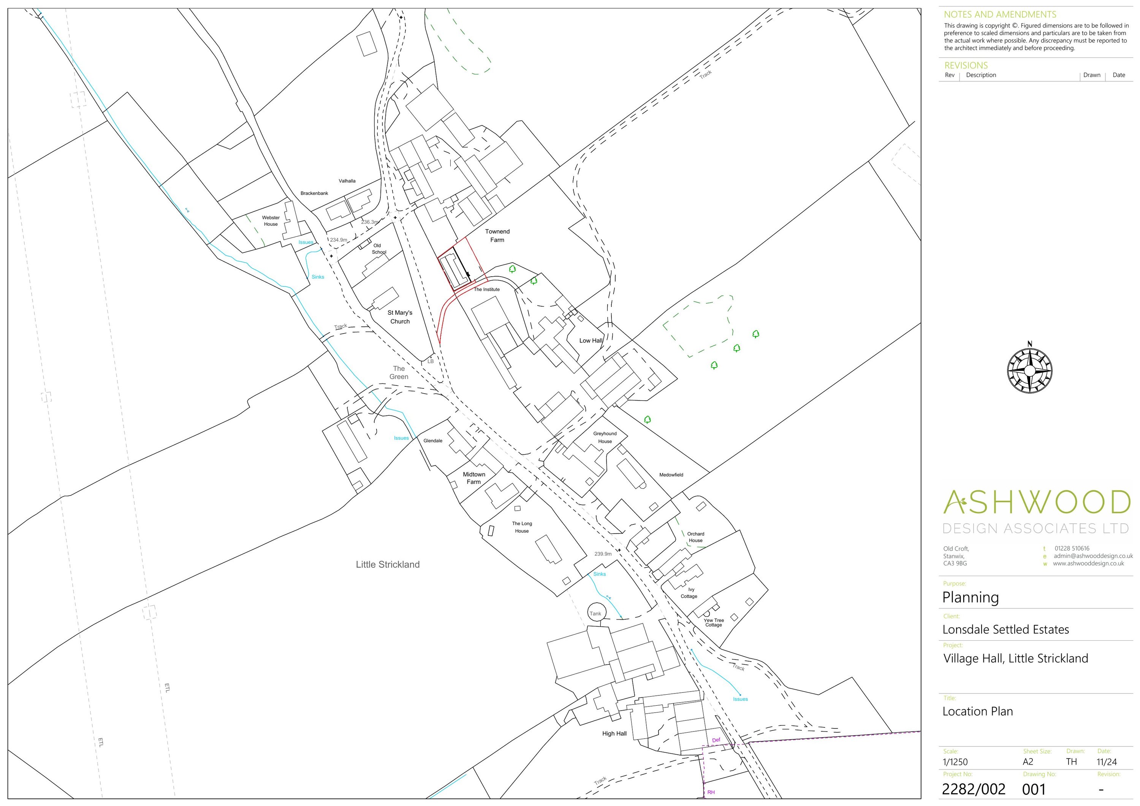Open the www.ashwooddesign.co.uk website link
This screenshot has height=806, width=1140.
tap(1088, 563)
